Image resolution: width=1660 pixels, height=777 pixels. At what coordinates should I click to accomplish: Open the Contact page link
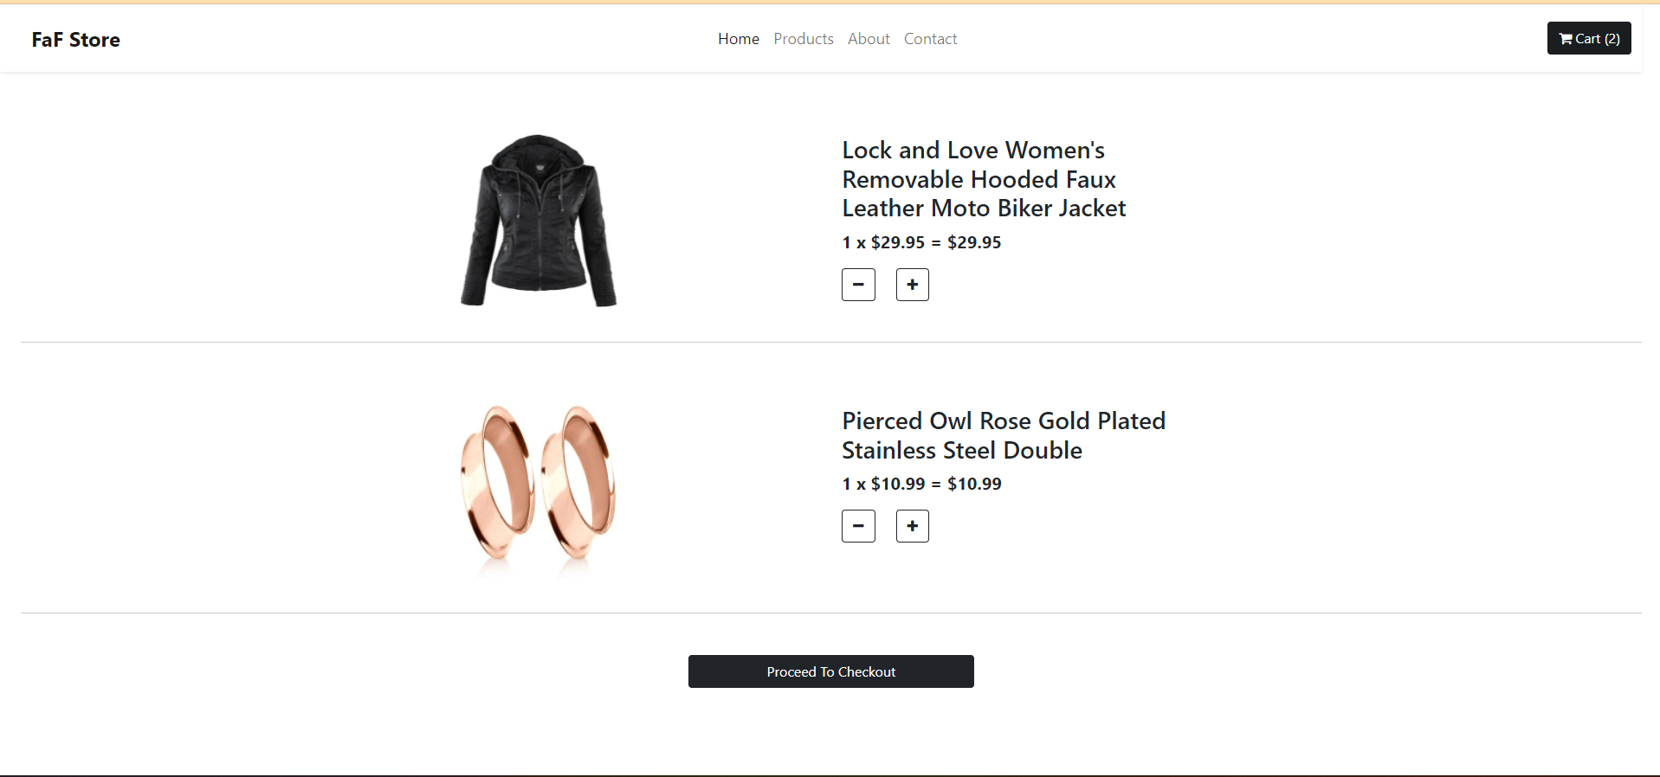[931, 39]
